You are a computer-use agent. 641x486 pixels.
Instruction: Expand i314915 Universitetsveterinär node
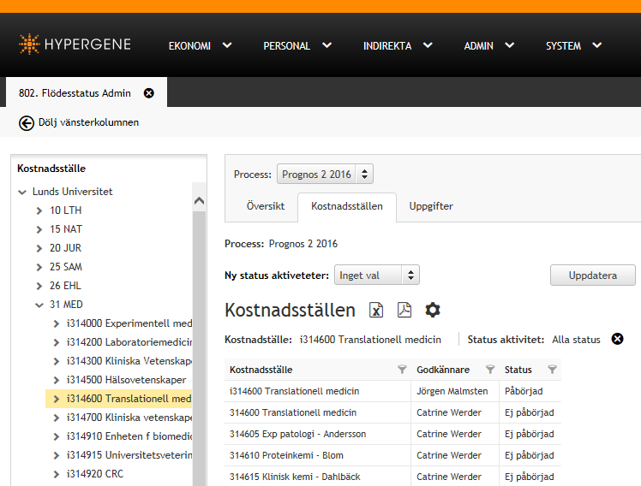point(57,455)
